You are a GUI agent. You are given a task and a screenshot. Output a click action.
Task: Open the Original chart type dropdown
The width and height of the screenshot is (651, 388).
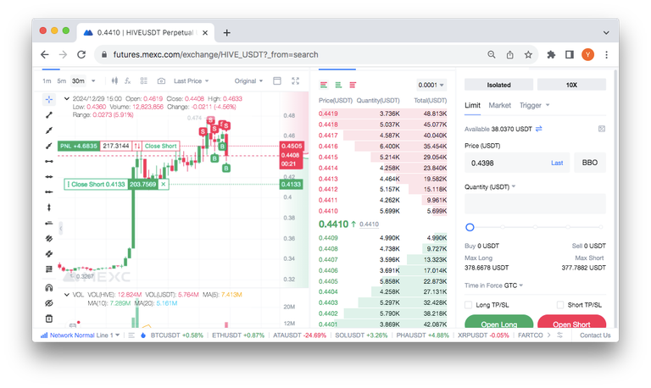248,81
